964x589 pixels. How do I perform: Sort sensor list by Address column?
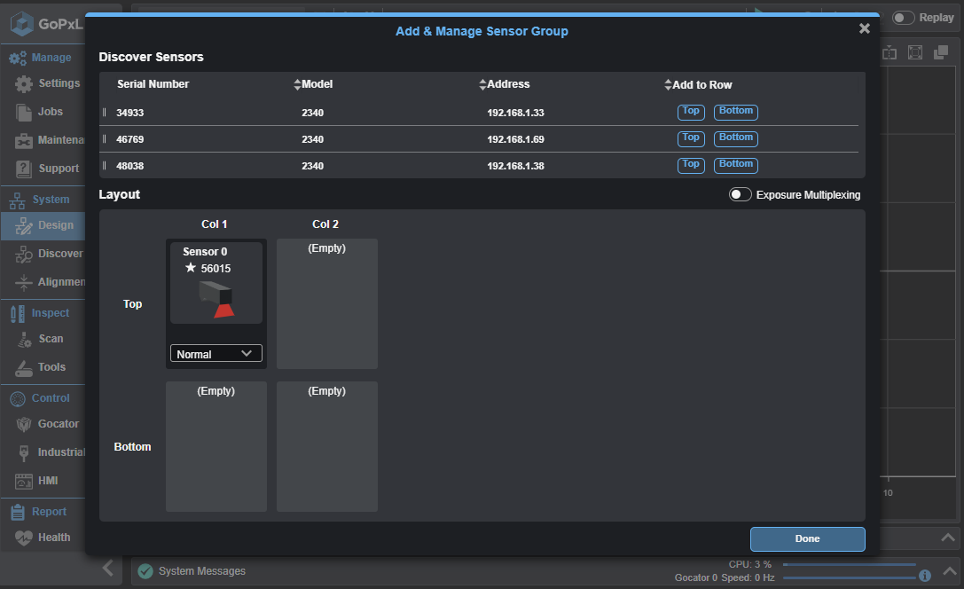482,85
